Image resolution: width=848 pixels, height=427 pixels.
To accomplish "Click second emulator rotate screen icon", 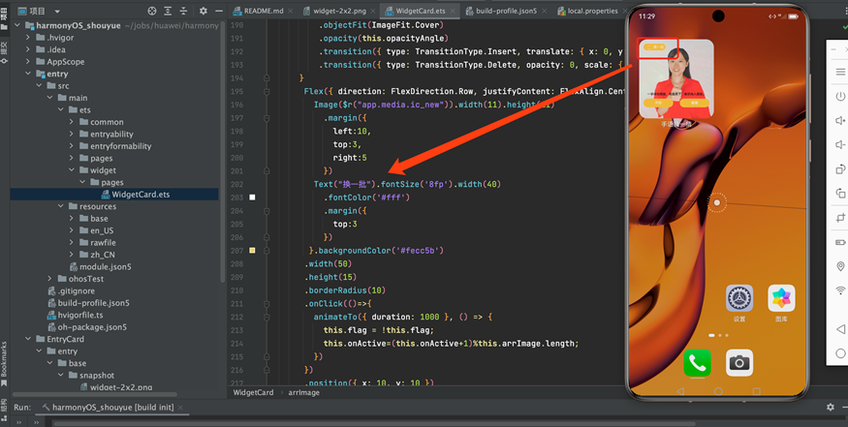I will click(x=840, y=193).
